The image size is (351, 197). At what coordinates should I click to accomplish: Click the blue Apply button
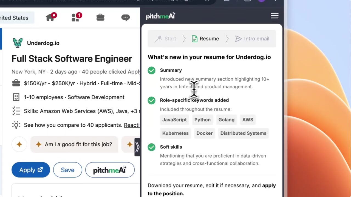pyautogui.click(x=31, y=170)
